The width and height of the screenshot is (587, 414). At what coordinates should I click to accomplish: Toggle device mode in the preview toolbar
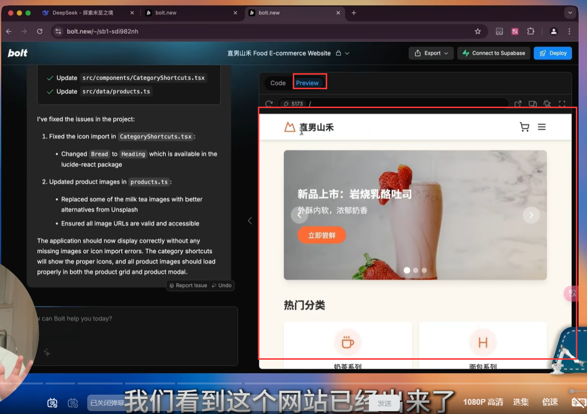click(x=532, y=104)
